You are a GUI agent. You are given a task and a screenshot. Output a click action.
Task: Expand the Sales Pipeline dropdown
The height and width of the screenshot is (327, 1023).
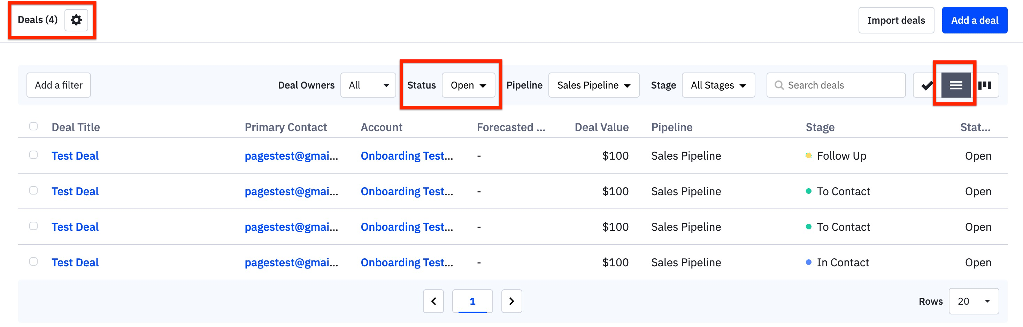tap(594, 85)
